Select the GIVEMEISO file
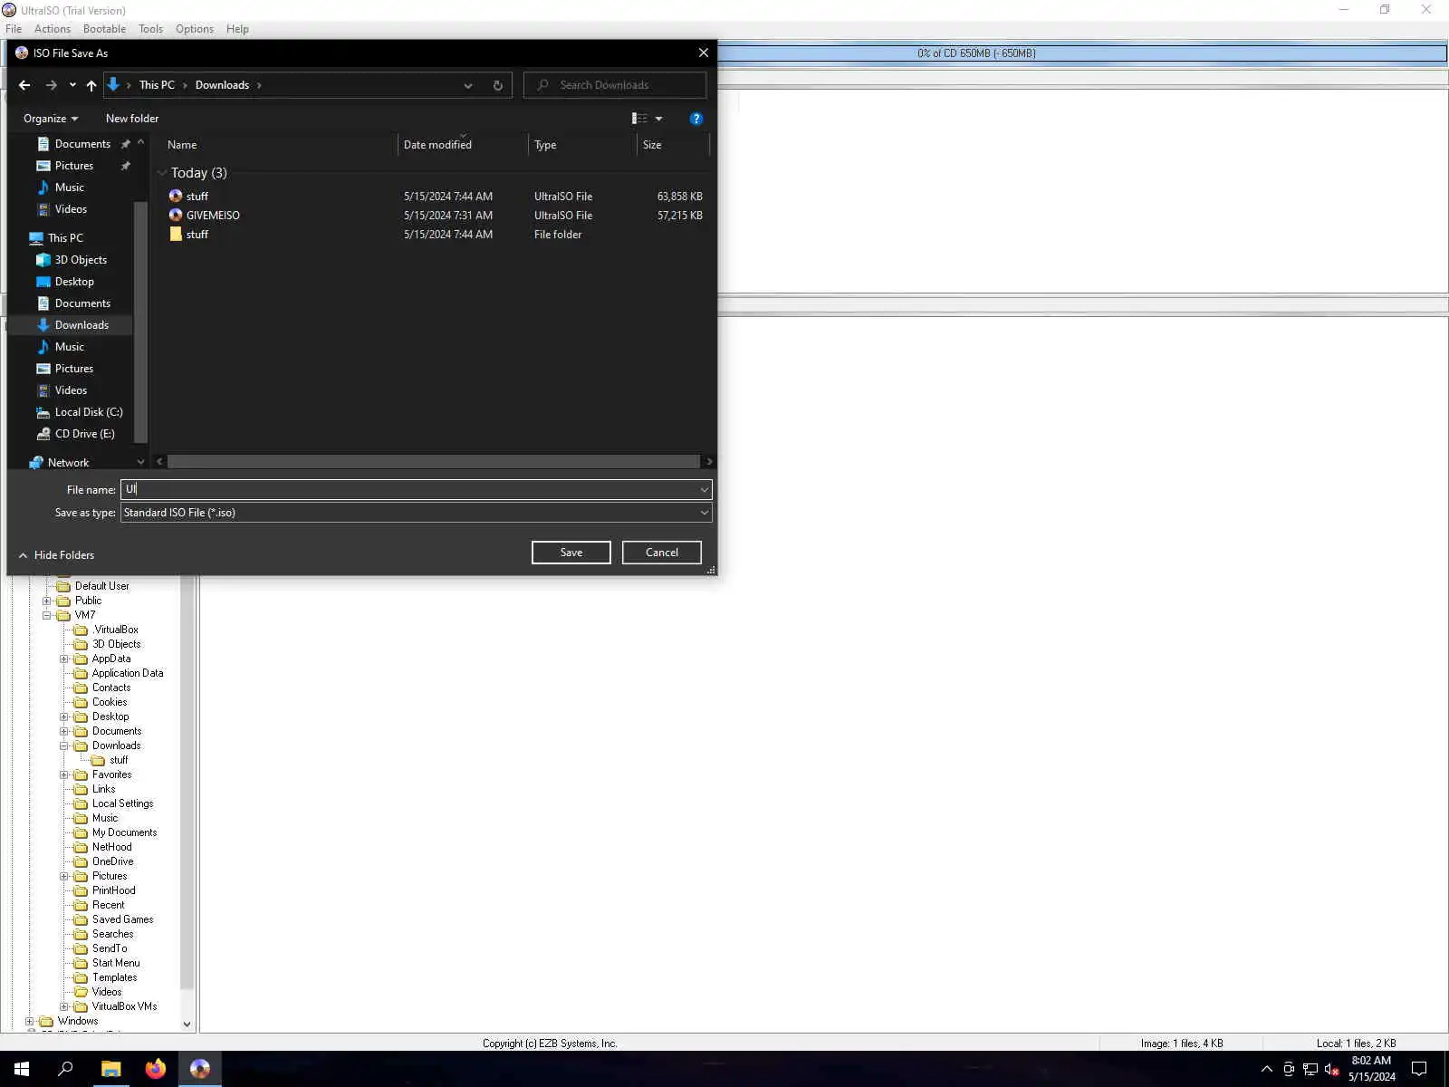 (435, 216)
